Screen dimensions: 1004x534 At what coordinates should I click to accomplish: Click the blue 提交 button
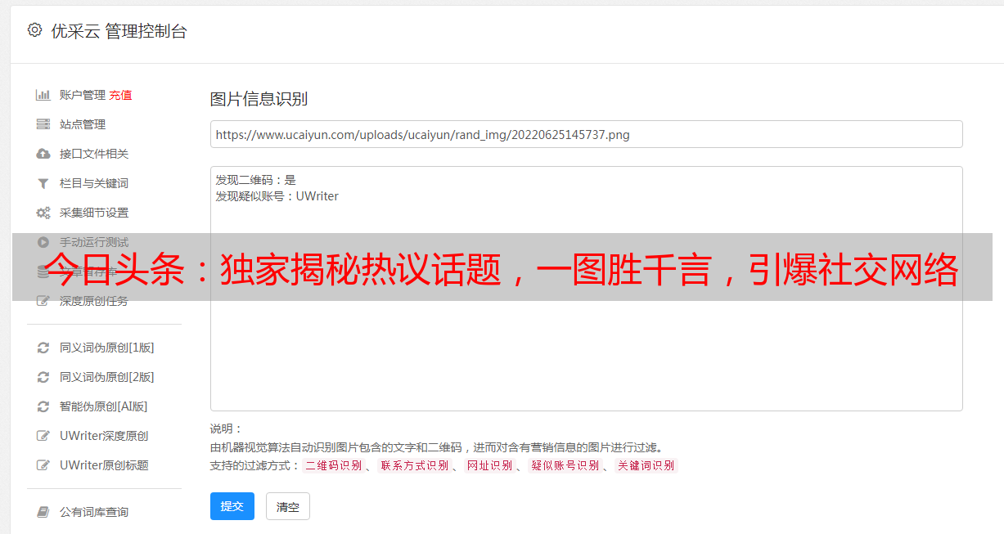232,506
